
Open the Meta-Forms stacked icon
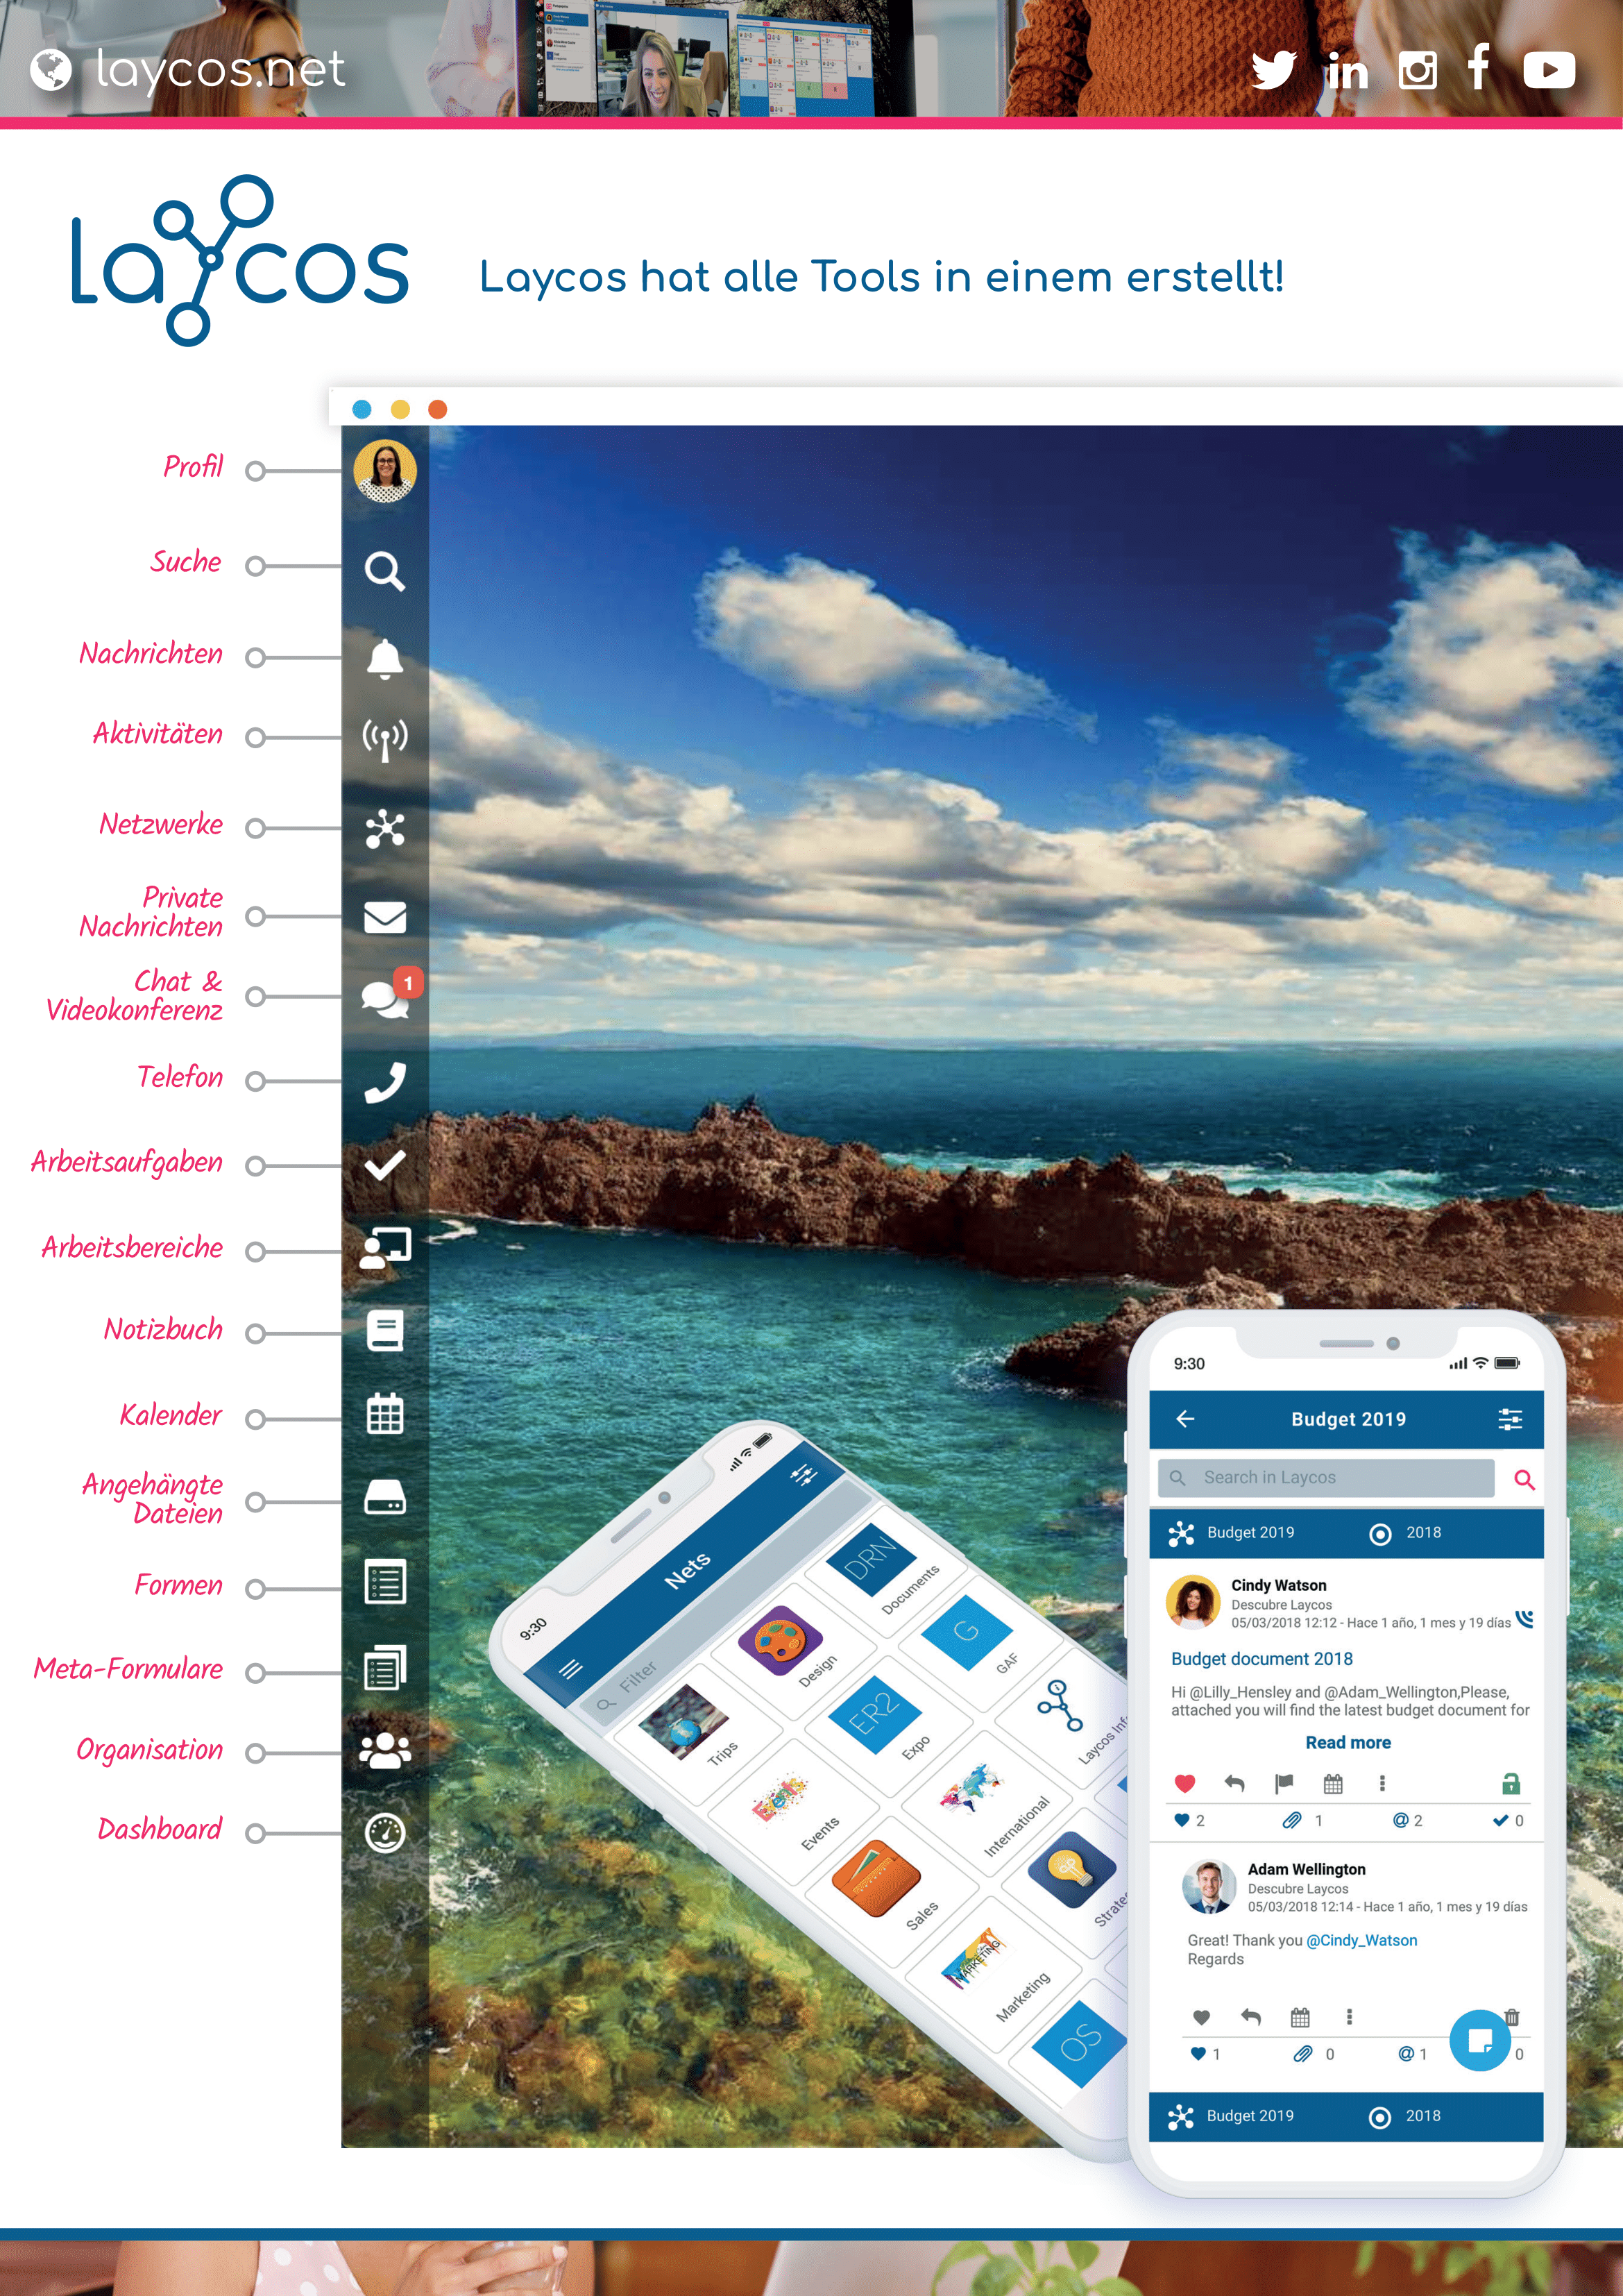pyautogui.click(x=385, y=1667)
